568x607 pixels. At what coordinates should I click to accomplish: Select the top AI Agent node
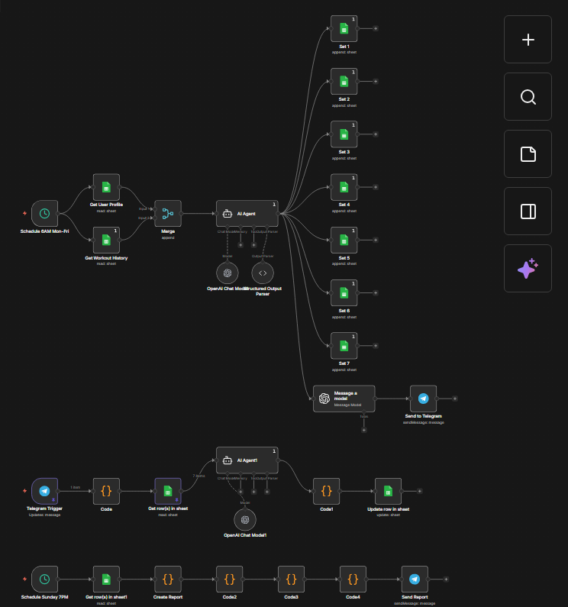click(x=247, y=214)
